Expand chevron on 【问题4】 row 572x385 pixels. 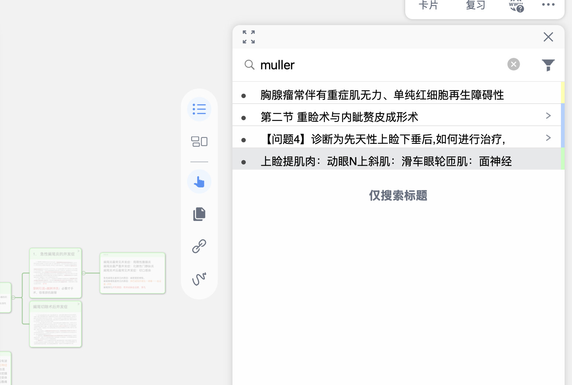pos(548,138)
